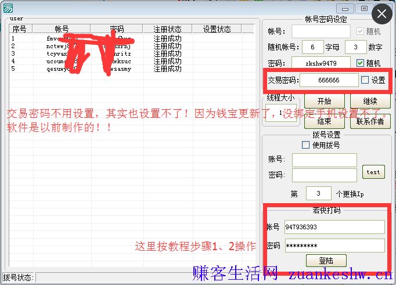Minimize the registration tool window
The image size is (396, 285).
pyautogui.click(x=345, y=9)
